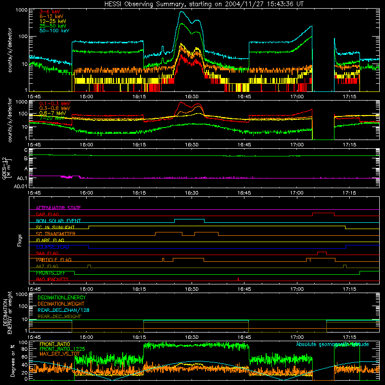Click the Degrees or % axis title
Image resolution: width=385 pixels, height=385 pixels.
tap(13, 361)
